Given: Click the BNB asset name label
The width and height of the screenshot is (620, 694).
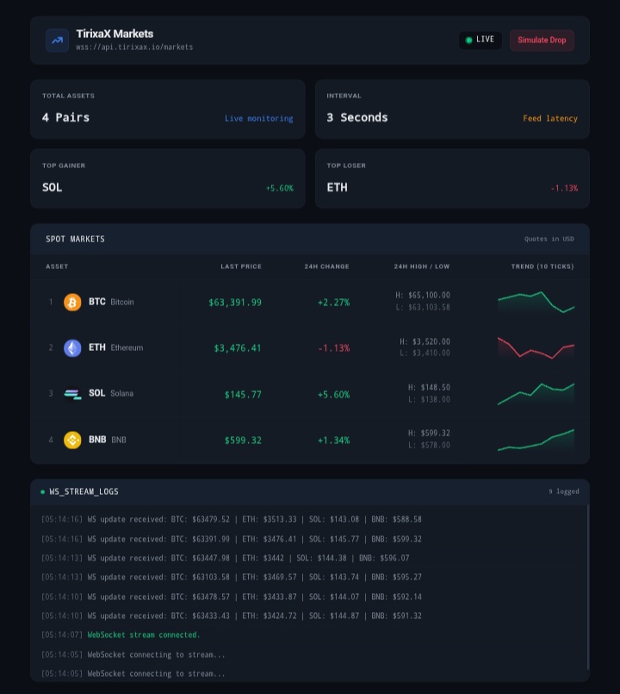Looking at the screenshot, I should [x=108, y=440].
